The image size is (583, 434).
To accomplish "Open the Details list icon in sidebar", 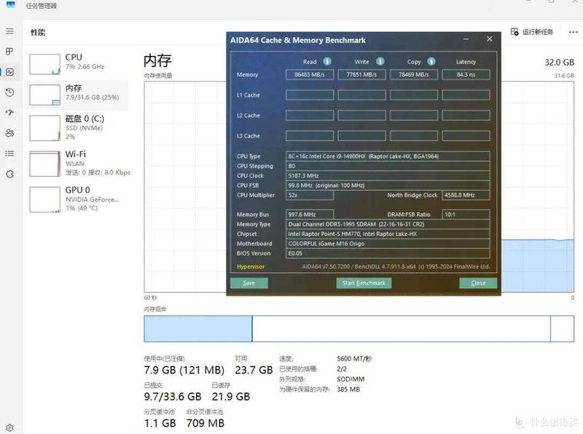I will pos(9,153).
